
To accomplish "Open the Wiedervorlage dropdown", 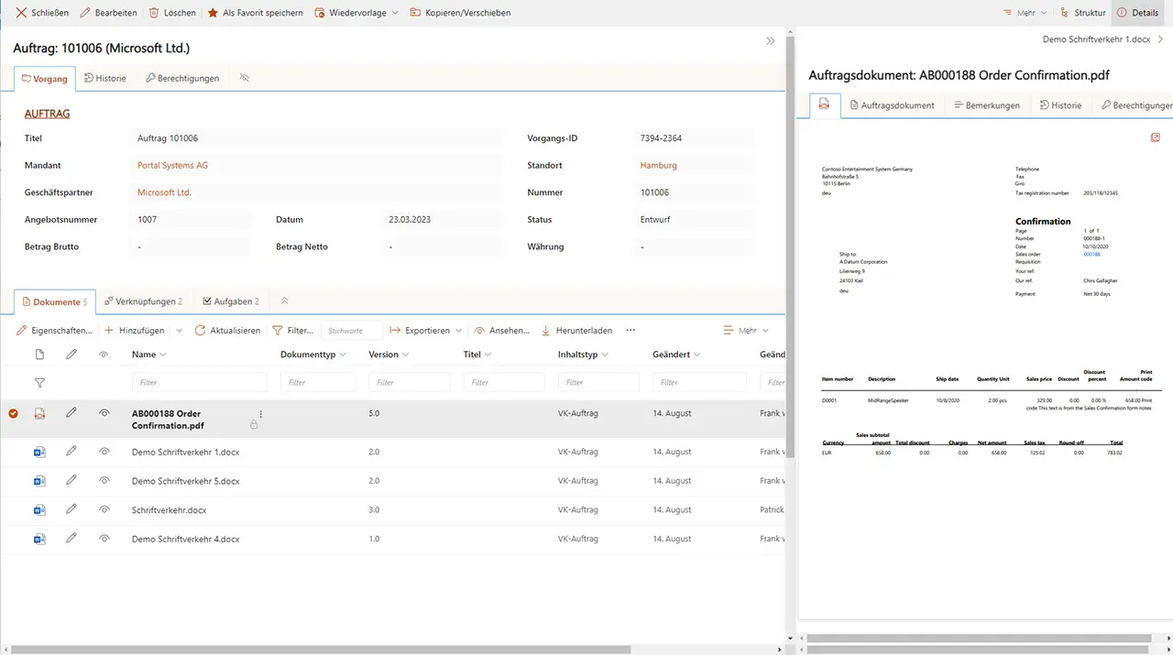I will click(395, 13).
